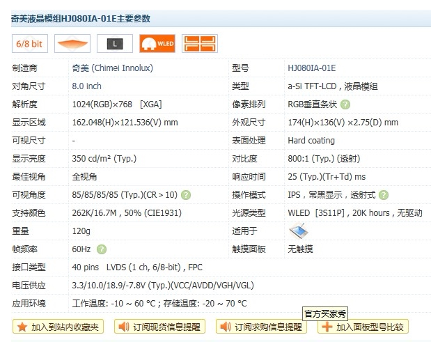Click the 型号 row label
The image size is (431, 342).
click(240, 68)
